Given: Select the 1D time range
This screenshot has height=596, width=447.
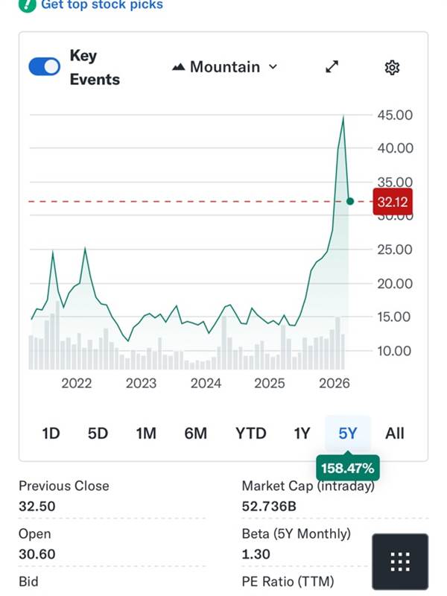Looking at the screenshot, I should point(51,433).
